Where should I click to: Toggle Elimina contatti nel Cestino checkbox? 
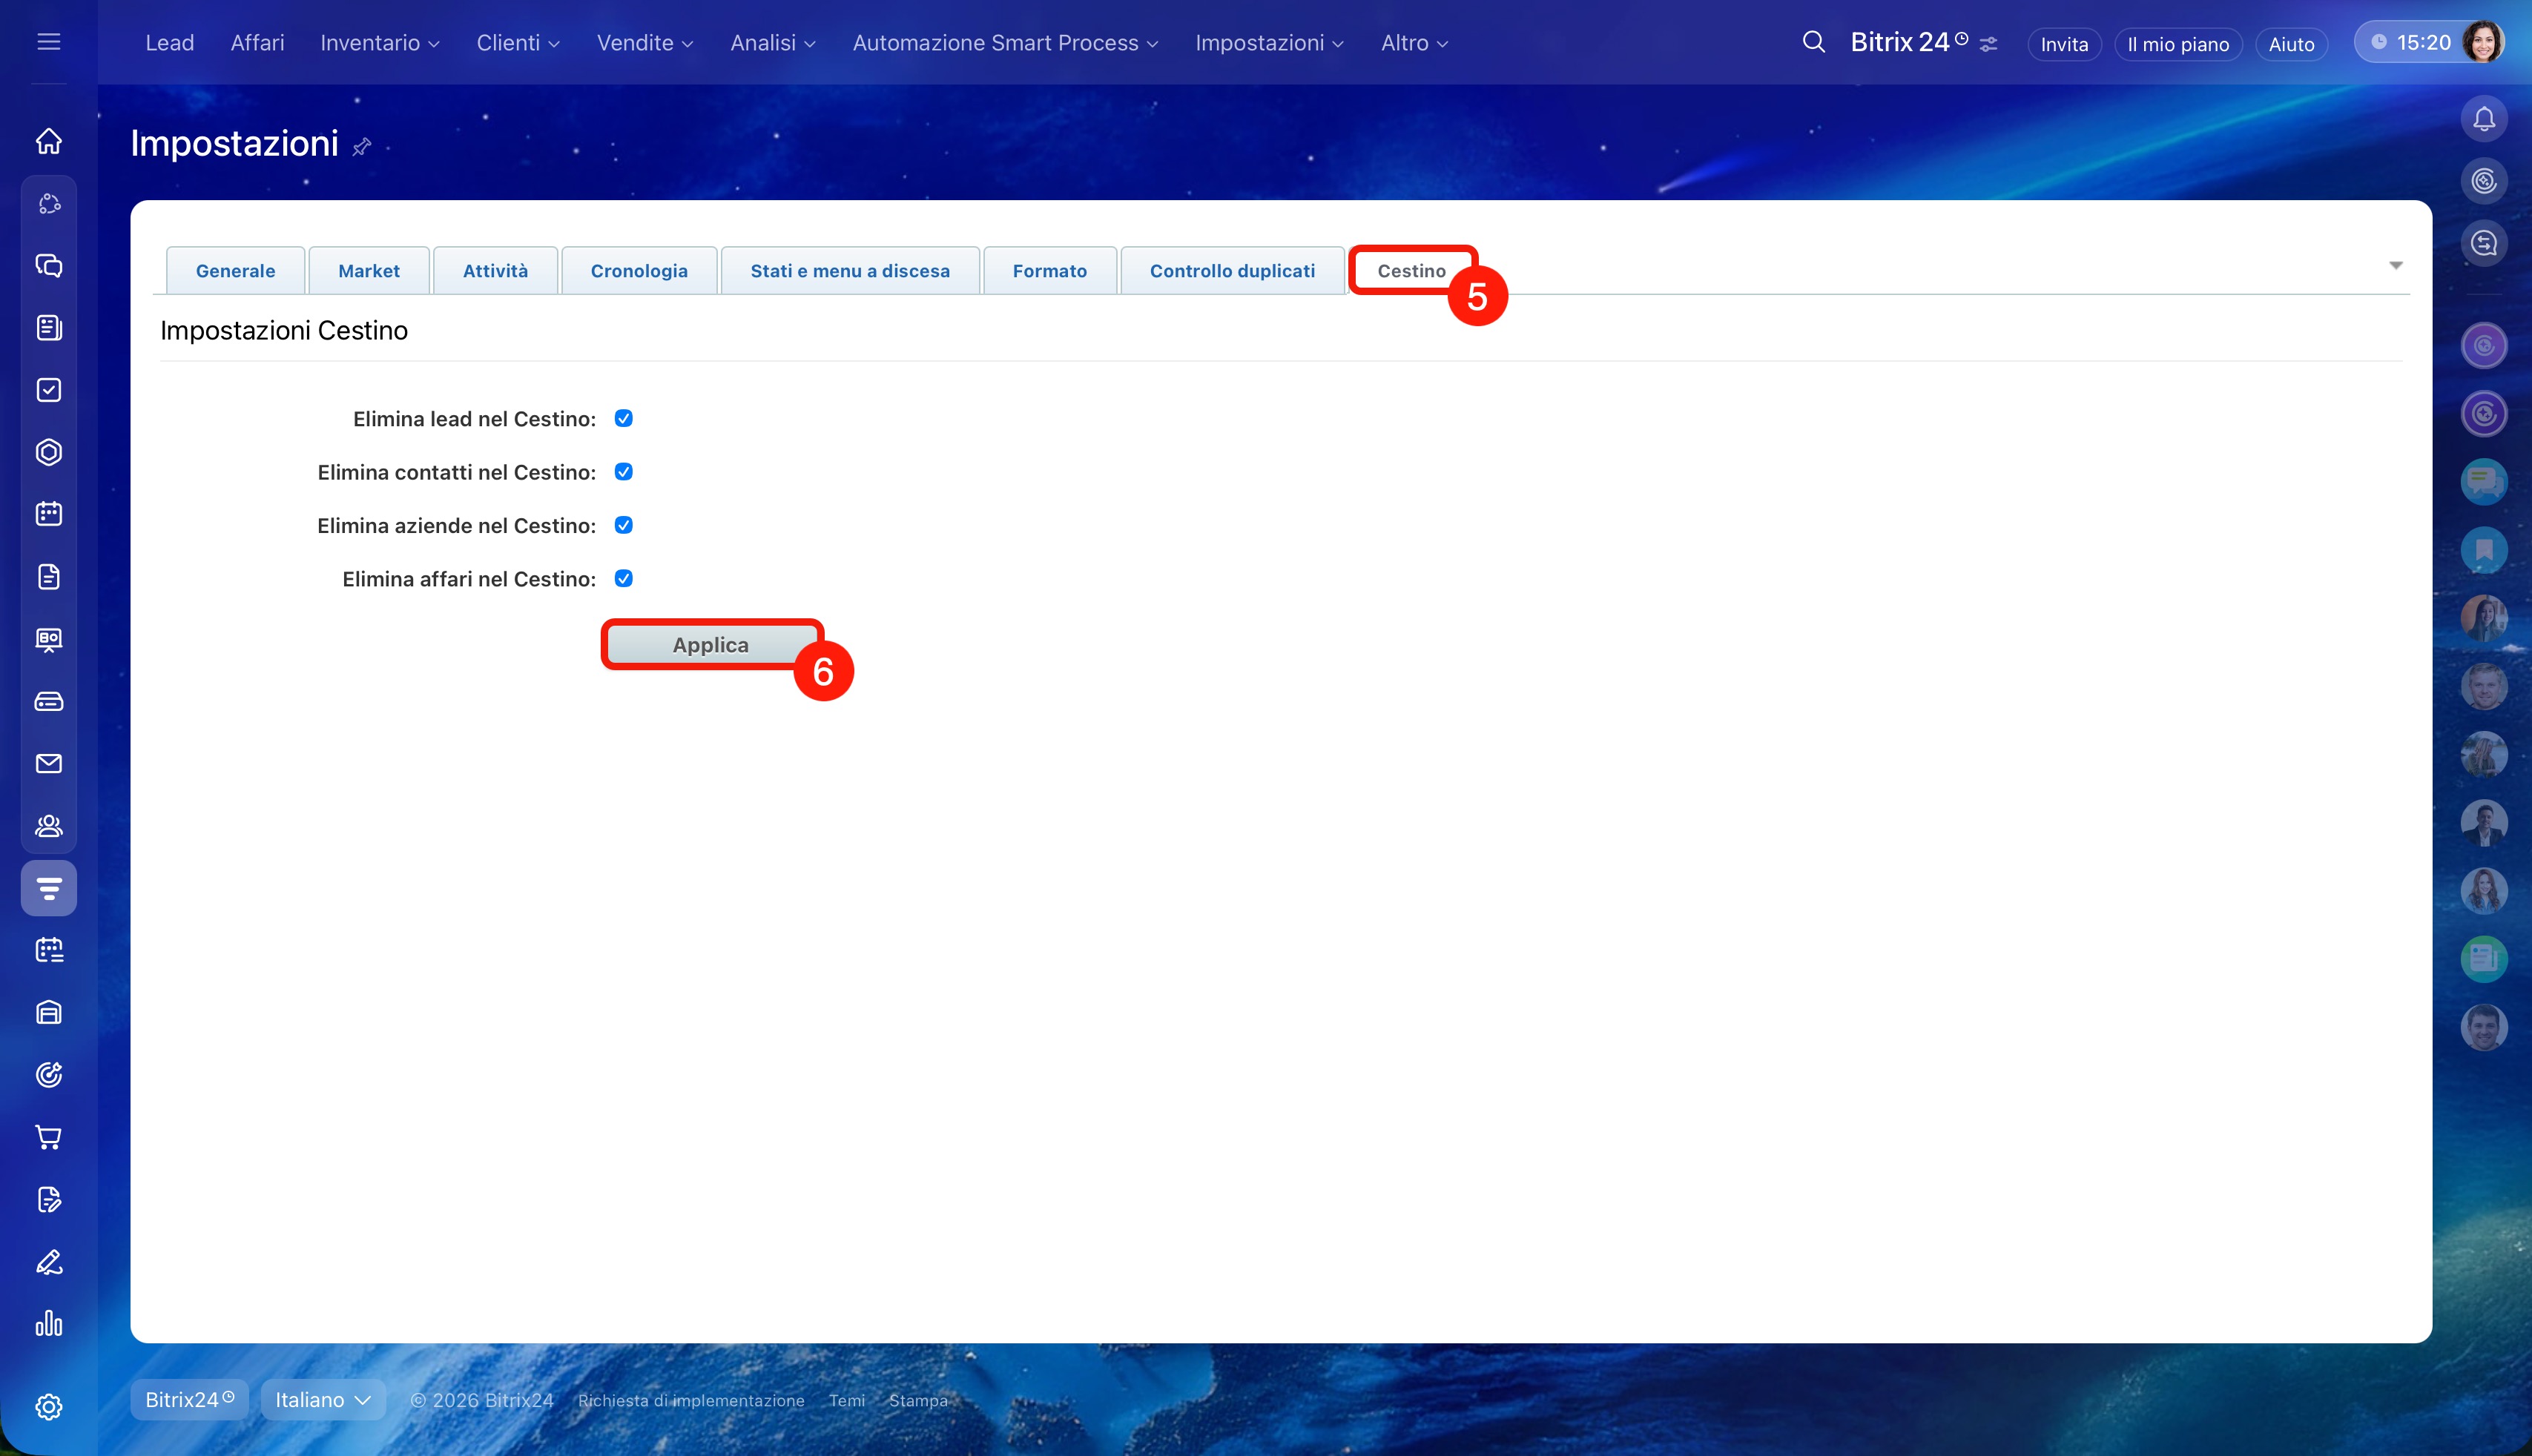(623, 472)
